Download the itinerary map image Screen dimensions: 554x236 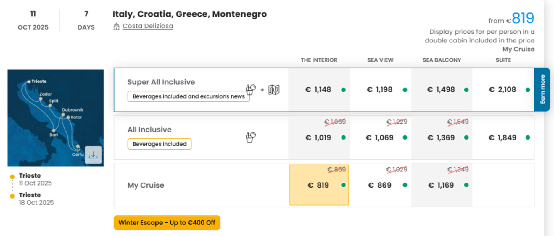tap(93, 155)
